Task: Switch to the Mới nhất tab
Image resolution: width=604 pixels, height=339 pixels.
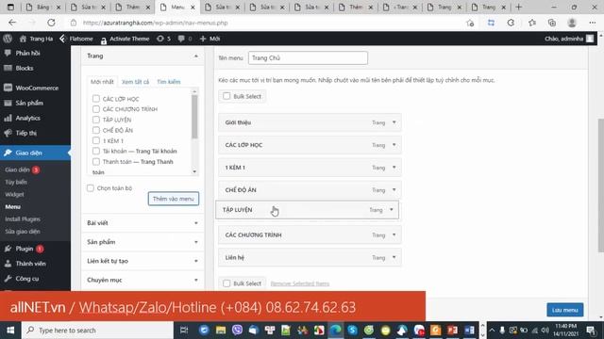Action: click(102, 82)
